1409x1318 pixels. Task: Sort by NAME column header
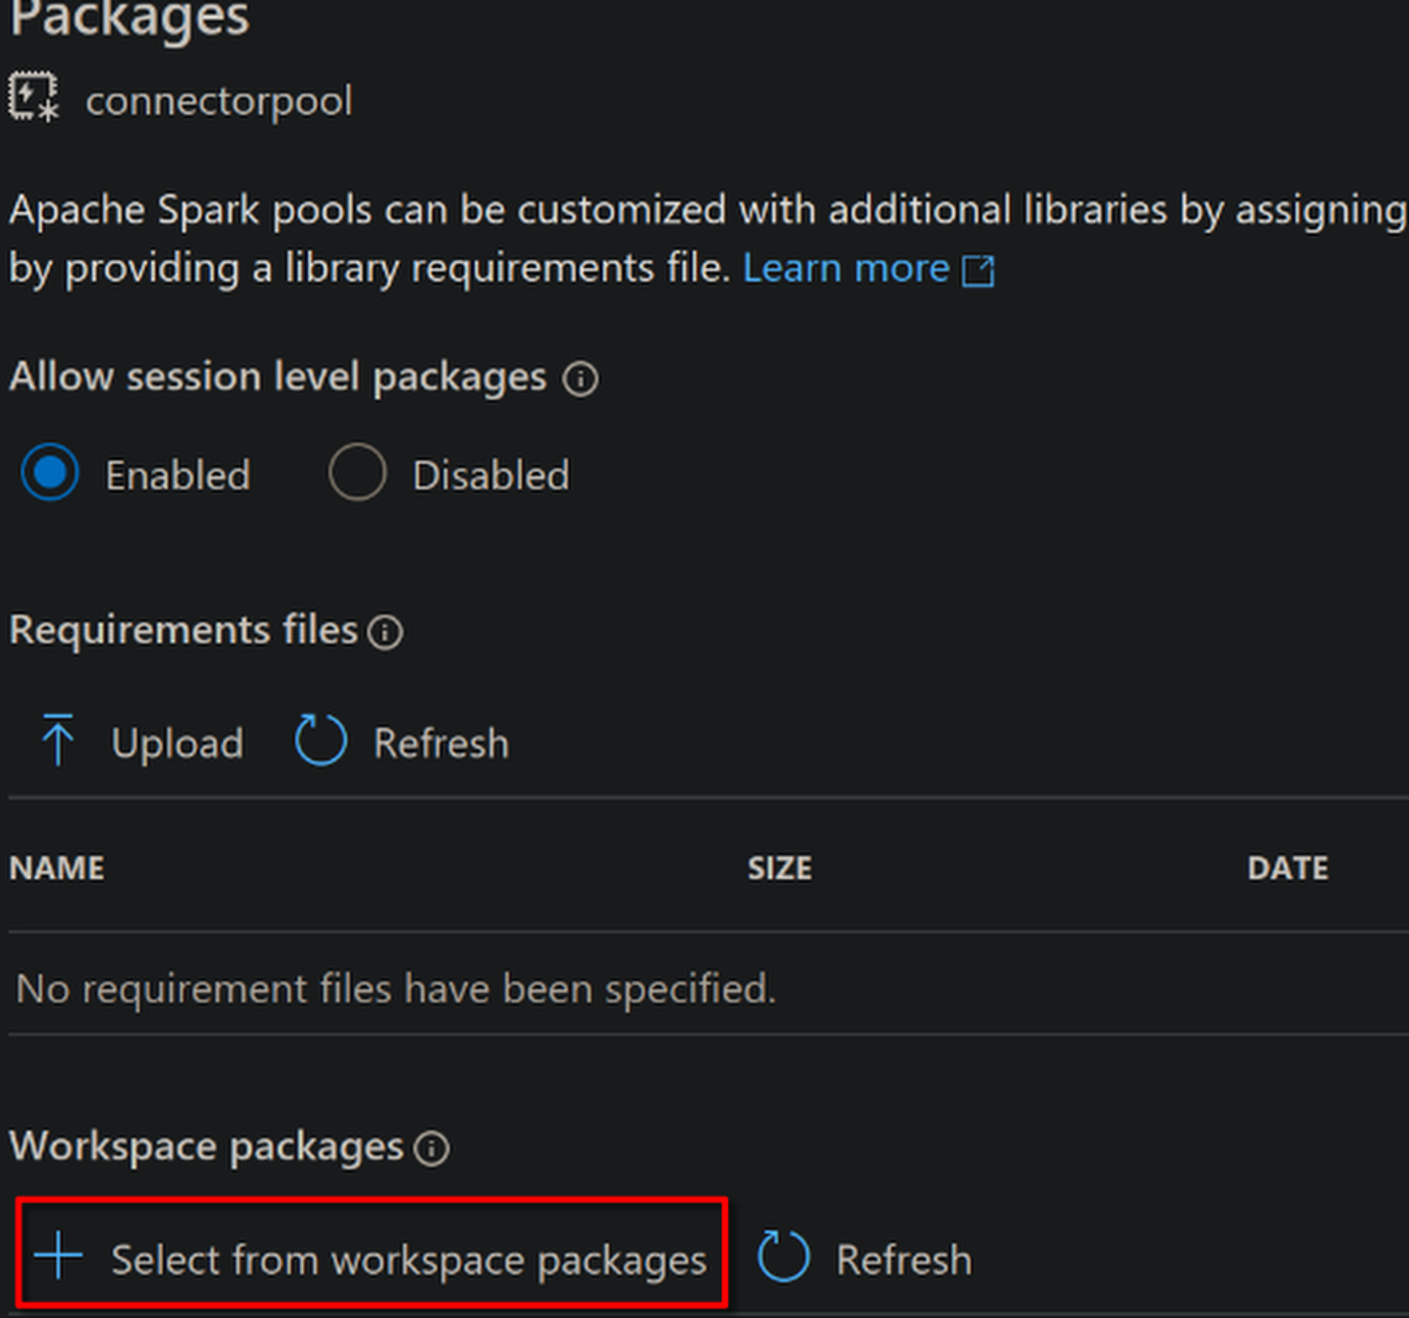[56, 868]
